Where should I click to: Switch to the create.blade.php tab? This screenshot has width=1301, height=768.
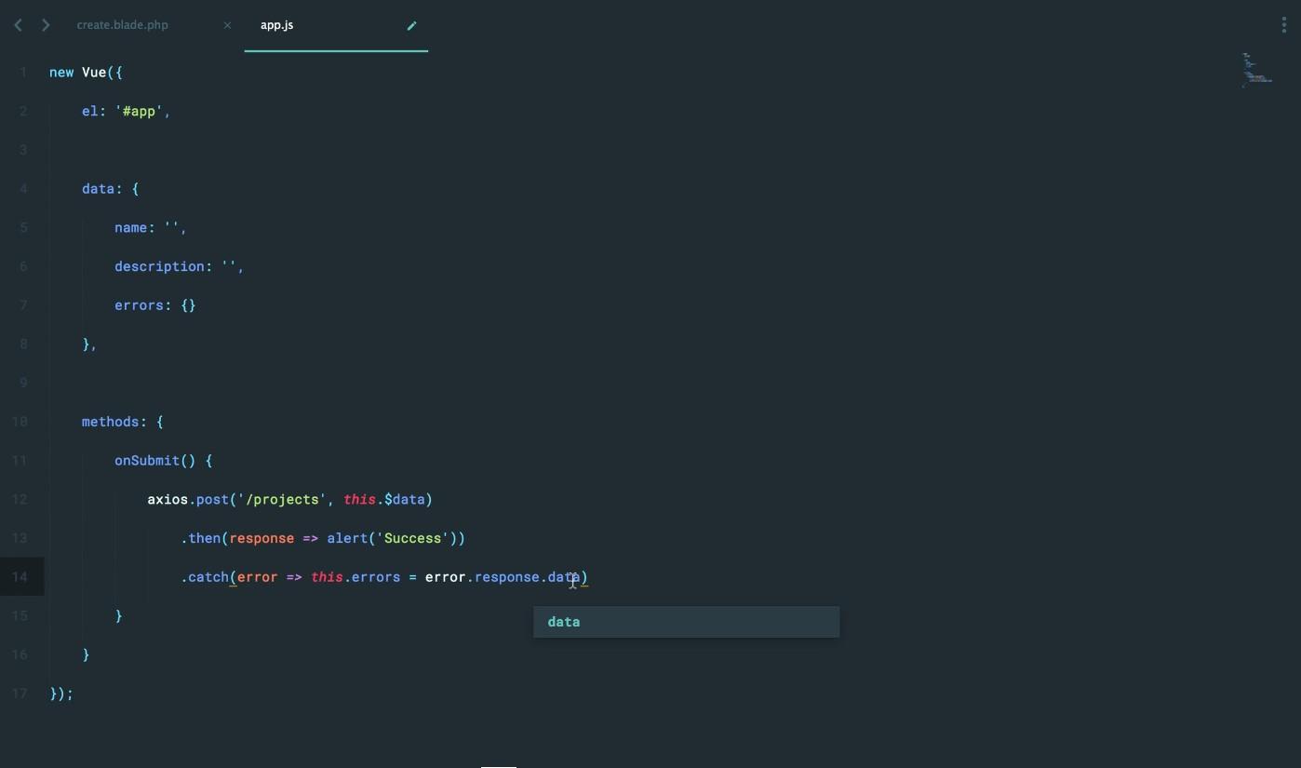click(x=123, y=25)
